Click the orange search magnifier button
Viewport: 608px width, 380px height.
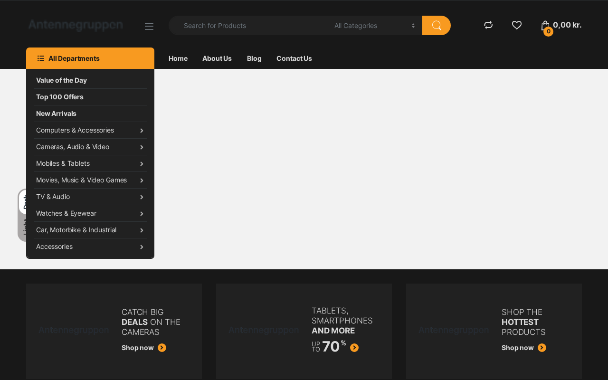[x=436, y=26]
